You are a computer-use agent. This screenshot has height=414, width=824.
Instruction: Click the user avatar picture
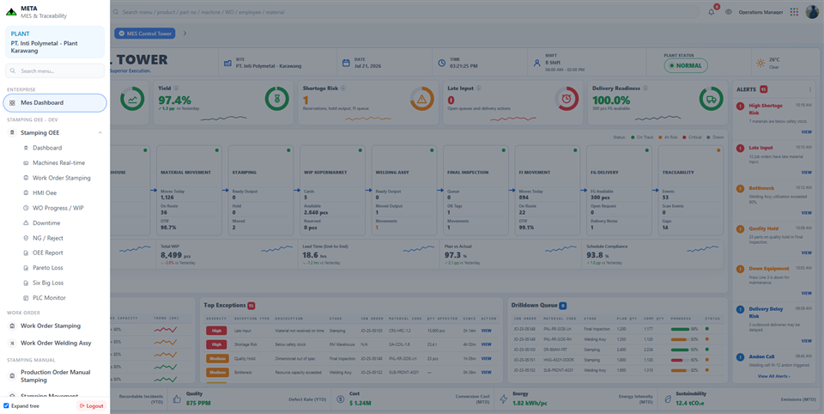tap(812, 11)
